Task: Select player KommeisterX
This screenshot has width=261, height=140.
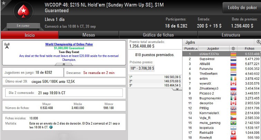Action: pyautogui.click(x=222, y=113)
